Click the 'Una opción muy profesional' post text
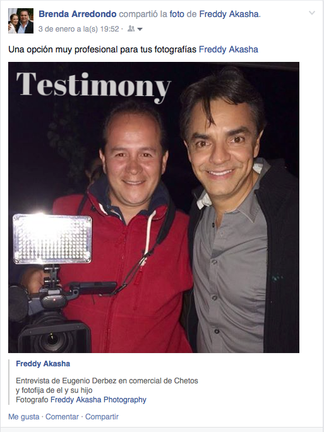This screenshot has height=432, width=324. tap(102, 49)
